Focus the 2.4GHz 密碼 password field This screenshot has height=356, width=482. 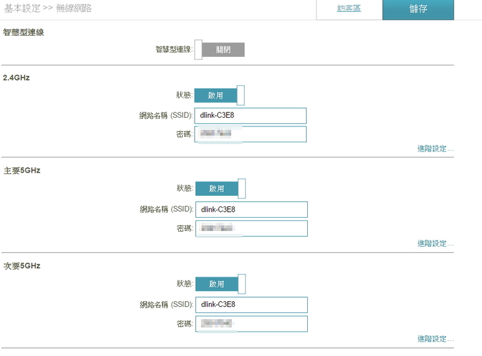coord(250,134)
